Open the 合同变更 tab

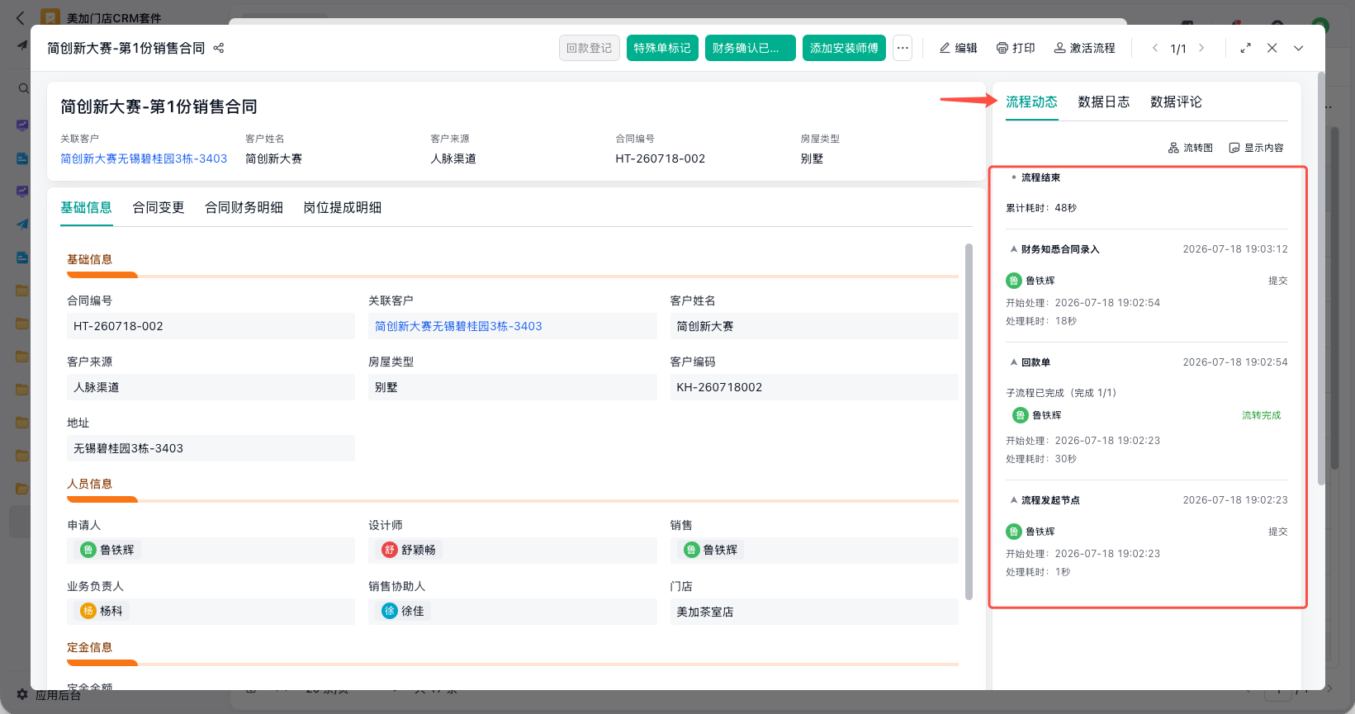(159, 207)
